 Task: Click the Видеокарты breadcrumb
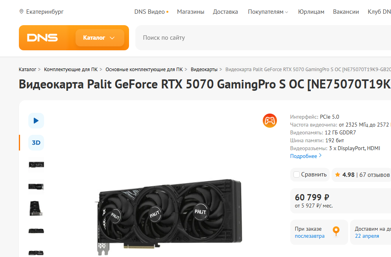(204, 70)
